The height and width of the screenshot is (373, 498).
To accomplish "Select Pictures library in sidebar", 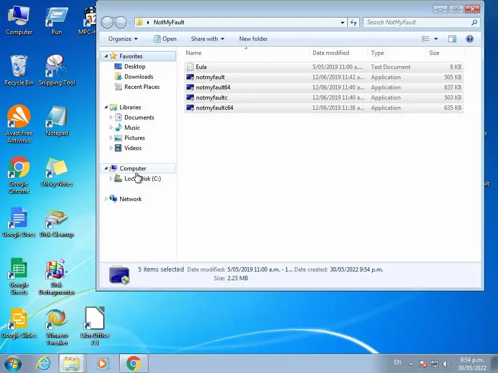I will 134,137.
